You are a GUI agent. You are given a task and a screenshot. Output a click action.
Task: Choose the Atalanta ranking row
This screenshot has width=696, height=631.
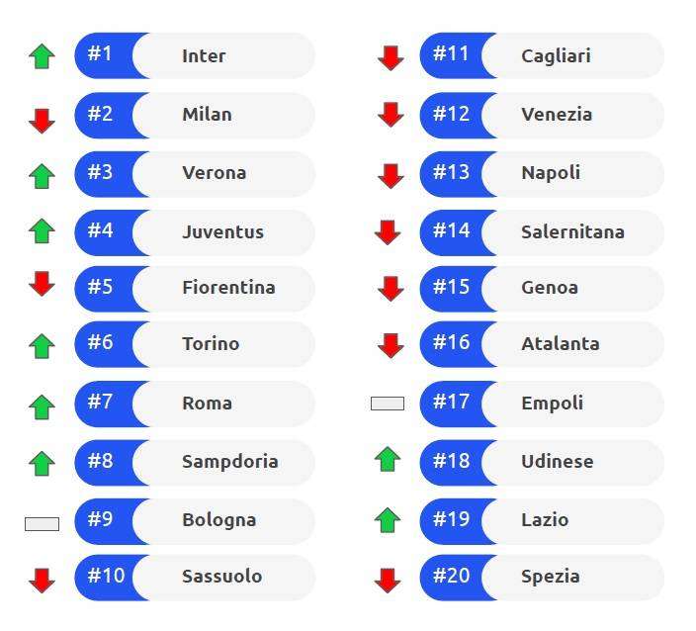point(542,344)
